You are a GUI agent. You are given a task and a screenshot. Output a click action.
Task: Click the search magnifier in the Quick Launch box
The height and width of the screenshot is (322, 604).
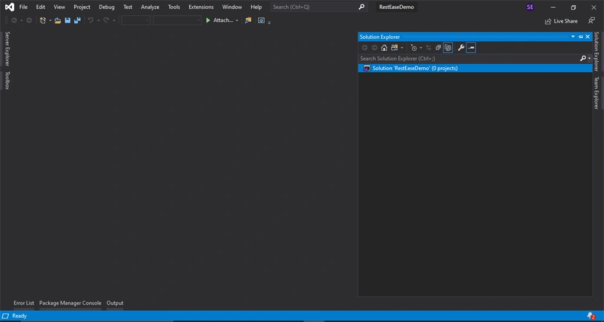362,7
